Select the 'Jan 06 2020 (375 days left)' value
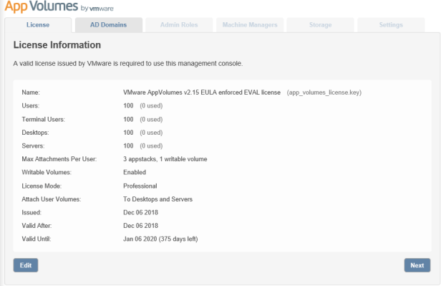This screenshot has height=286, width=441. 160,239
